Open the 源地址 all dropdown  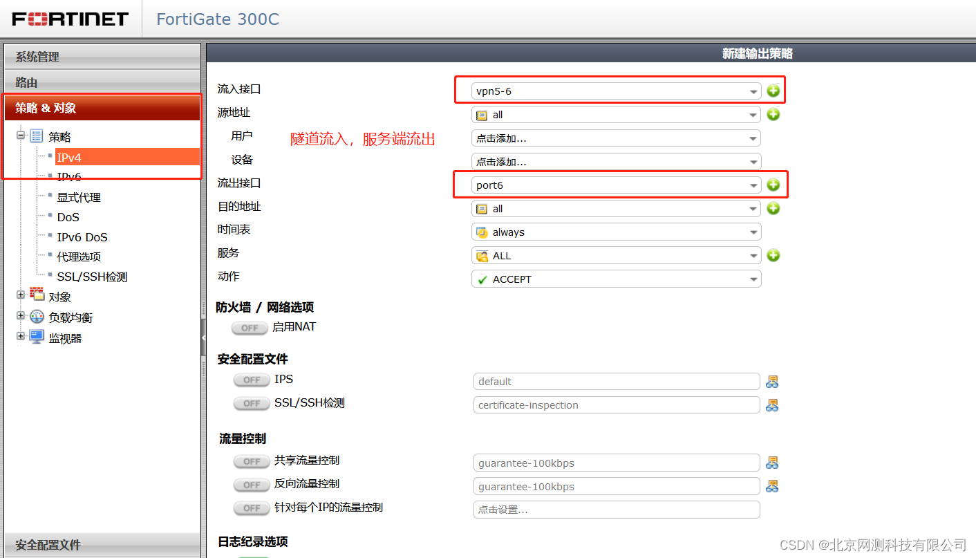click(616, 115)
